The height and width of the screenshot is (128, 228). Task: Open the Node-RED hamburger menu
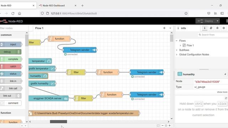point(227,21)
